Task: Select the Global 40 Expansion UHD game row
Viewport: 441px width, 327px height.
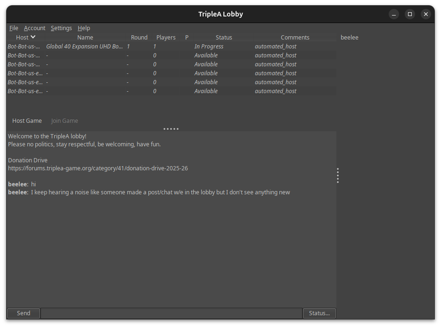Action: pyautogui.click(x=171, y=47)
